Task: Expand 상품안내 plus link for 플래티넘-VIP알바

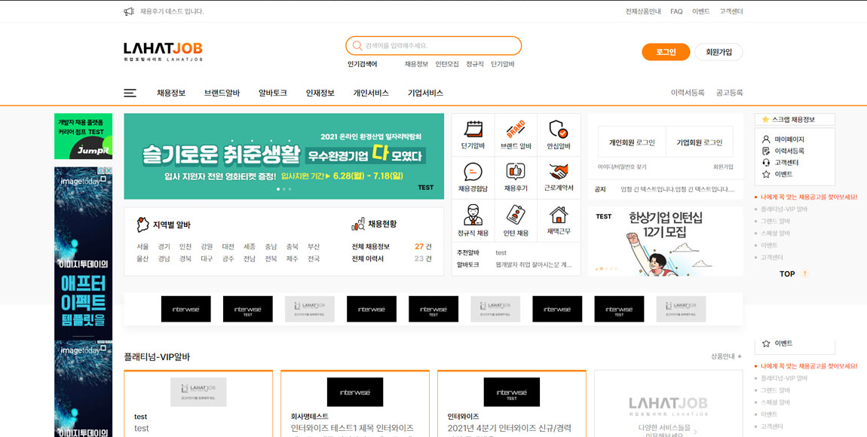Action: point(726,356)
